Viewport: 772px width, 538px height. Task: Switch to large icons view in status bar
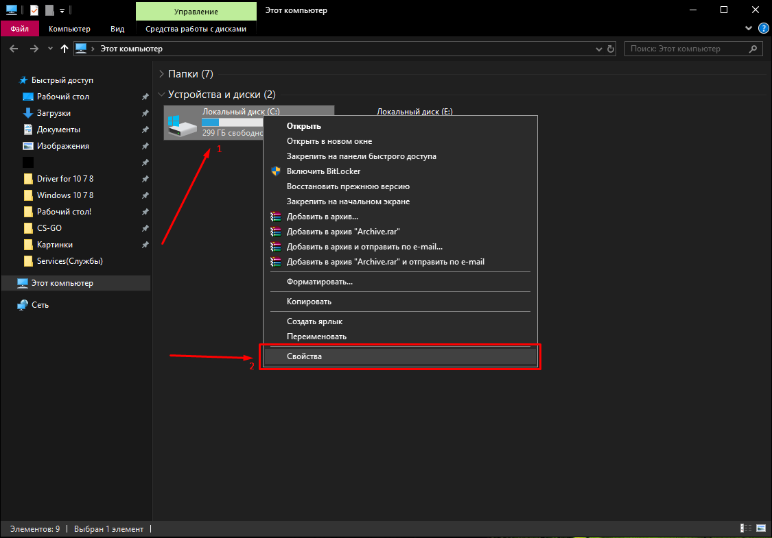(x=760, y=528)
